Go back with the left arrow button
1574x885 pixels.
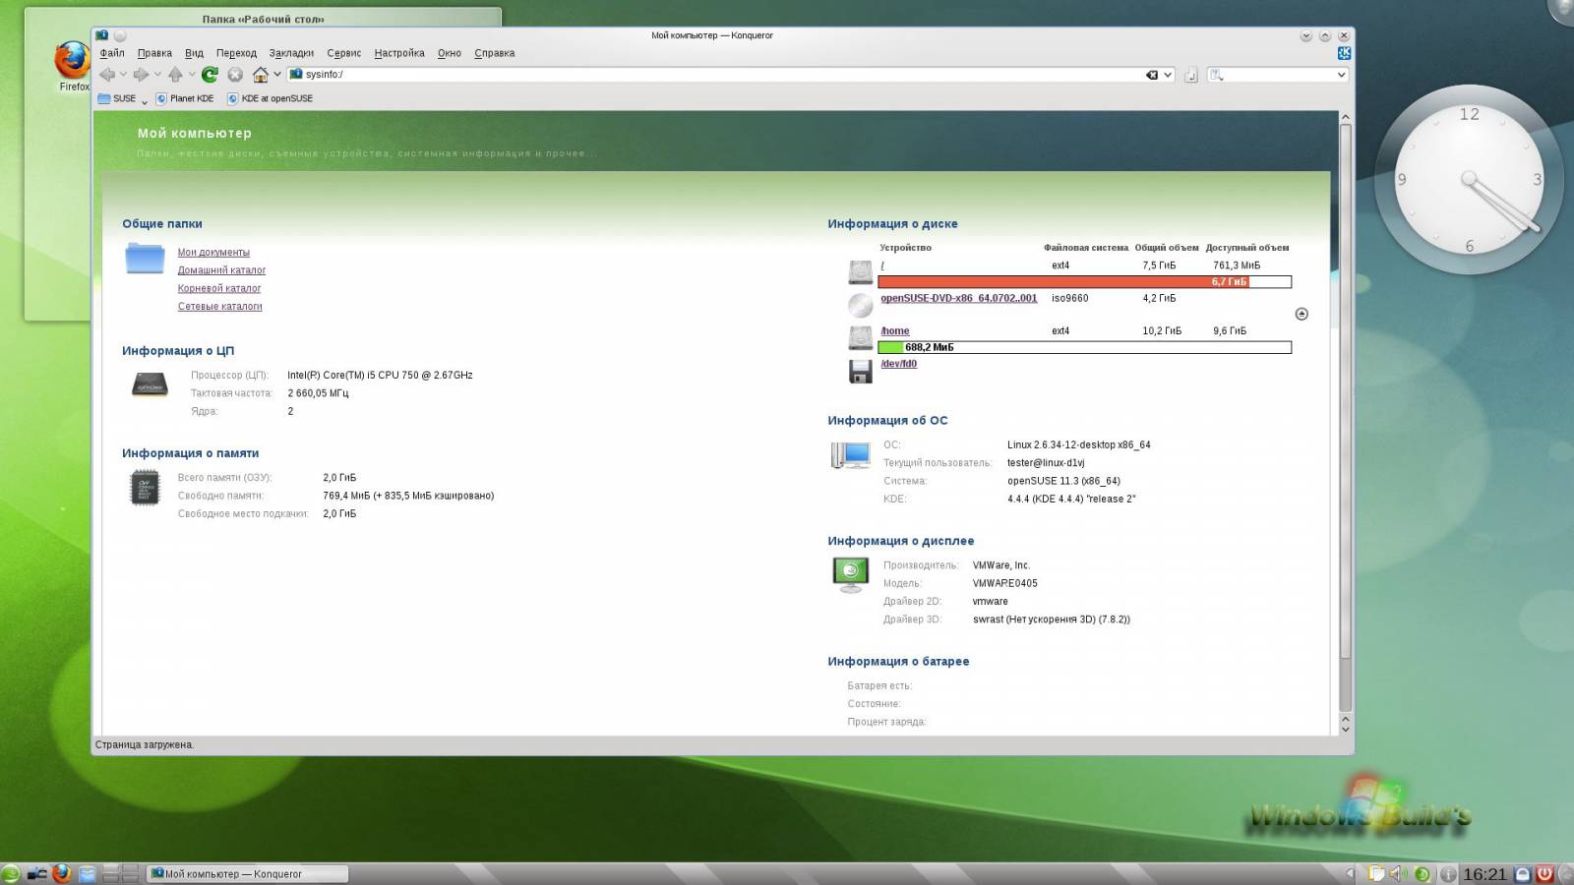(x=107, y=75)
